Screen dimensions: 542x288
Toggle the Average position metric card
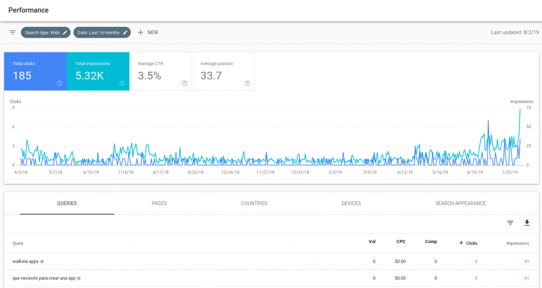pos(223,71)
